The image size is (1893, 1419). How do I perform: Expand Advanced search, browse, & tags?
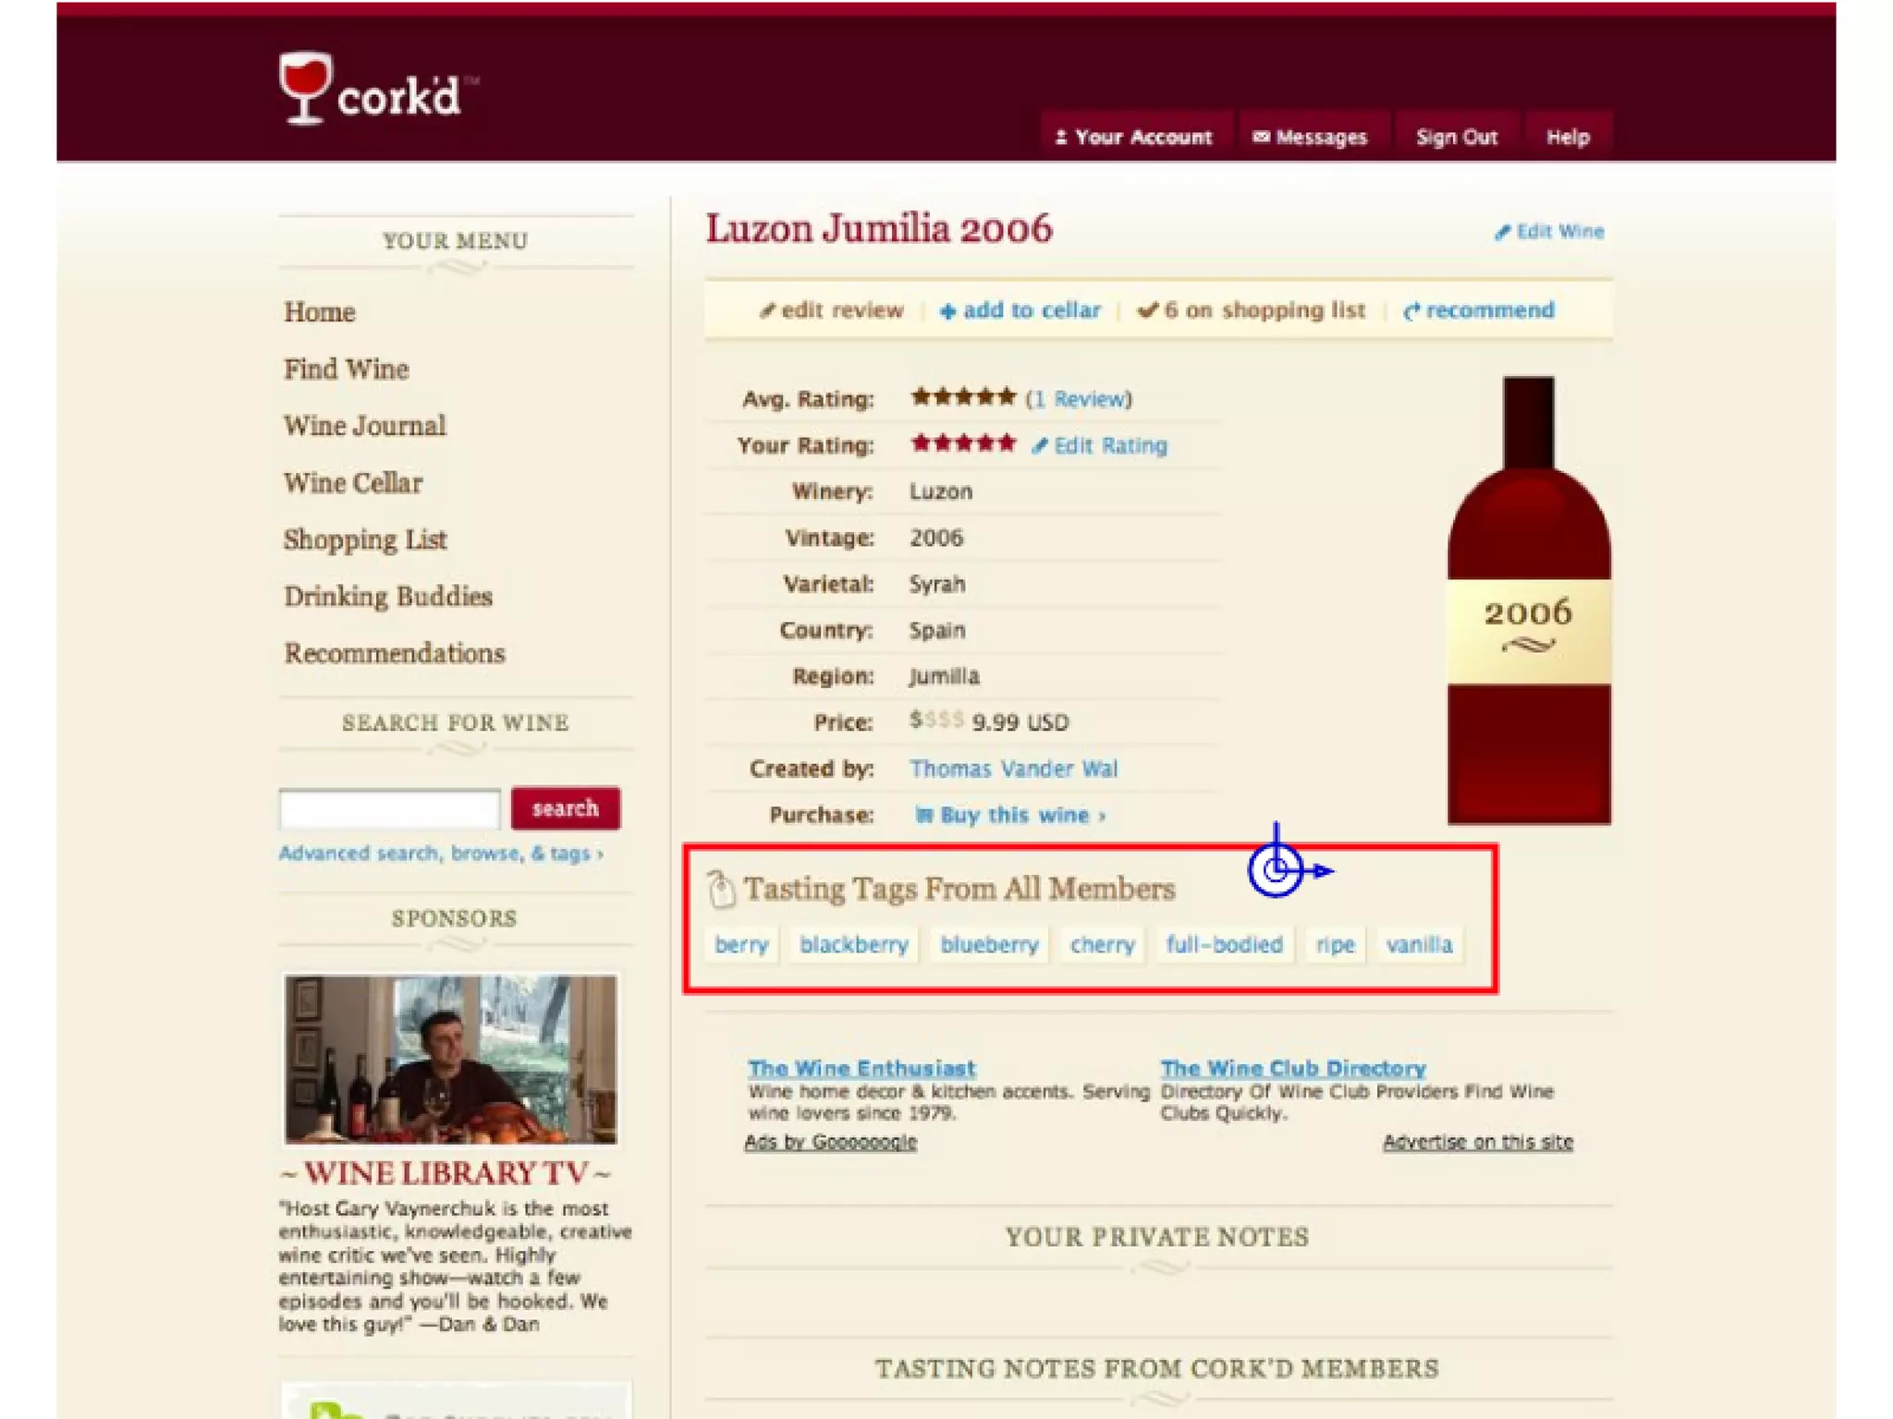(x=441, y=853)
